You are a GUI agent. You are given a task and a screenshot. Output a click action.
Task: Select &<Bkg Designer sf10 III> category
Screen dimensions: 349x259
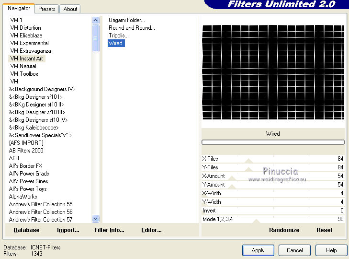[37, 112]
